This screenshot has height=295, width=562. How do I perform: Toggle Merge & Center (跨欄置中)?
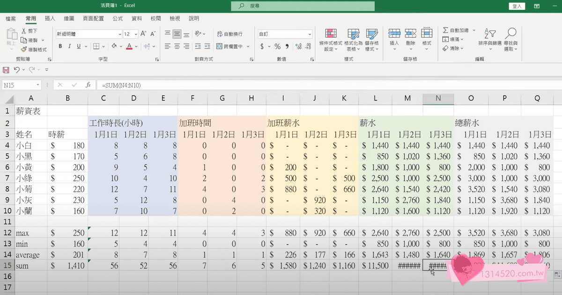coord(229,46)
